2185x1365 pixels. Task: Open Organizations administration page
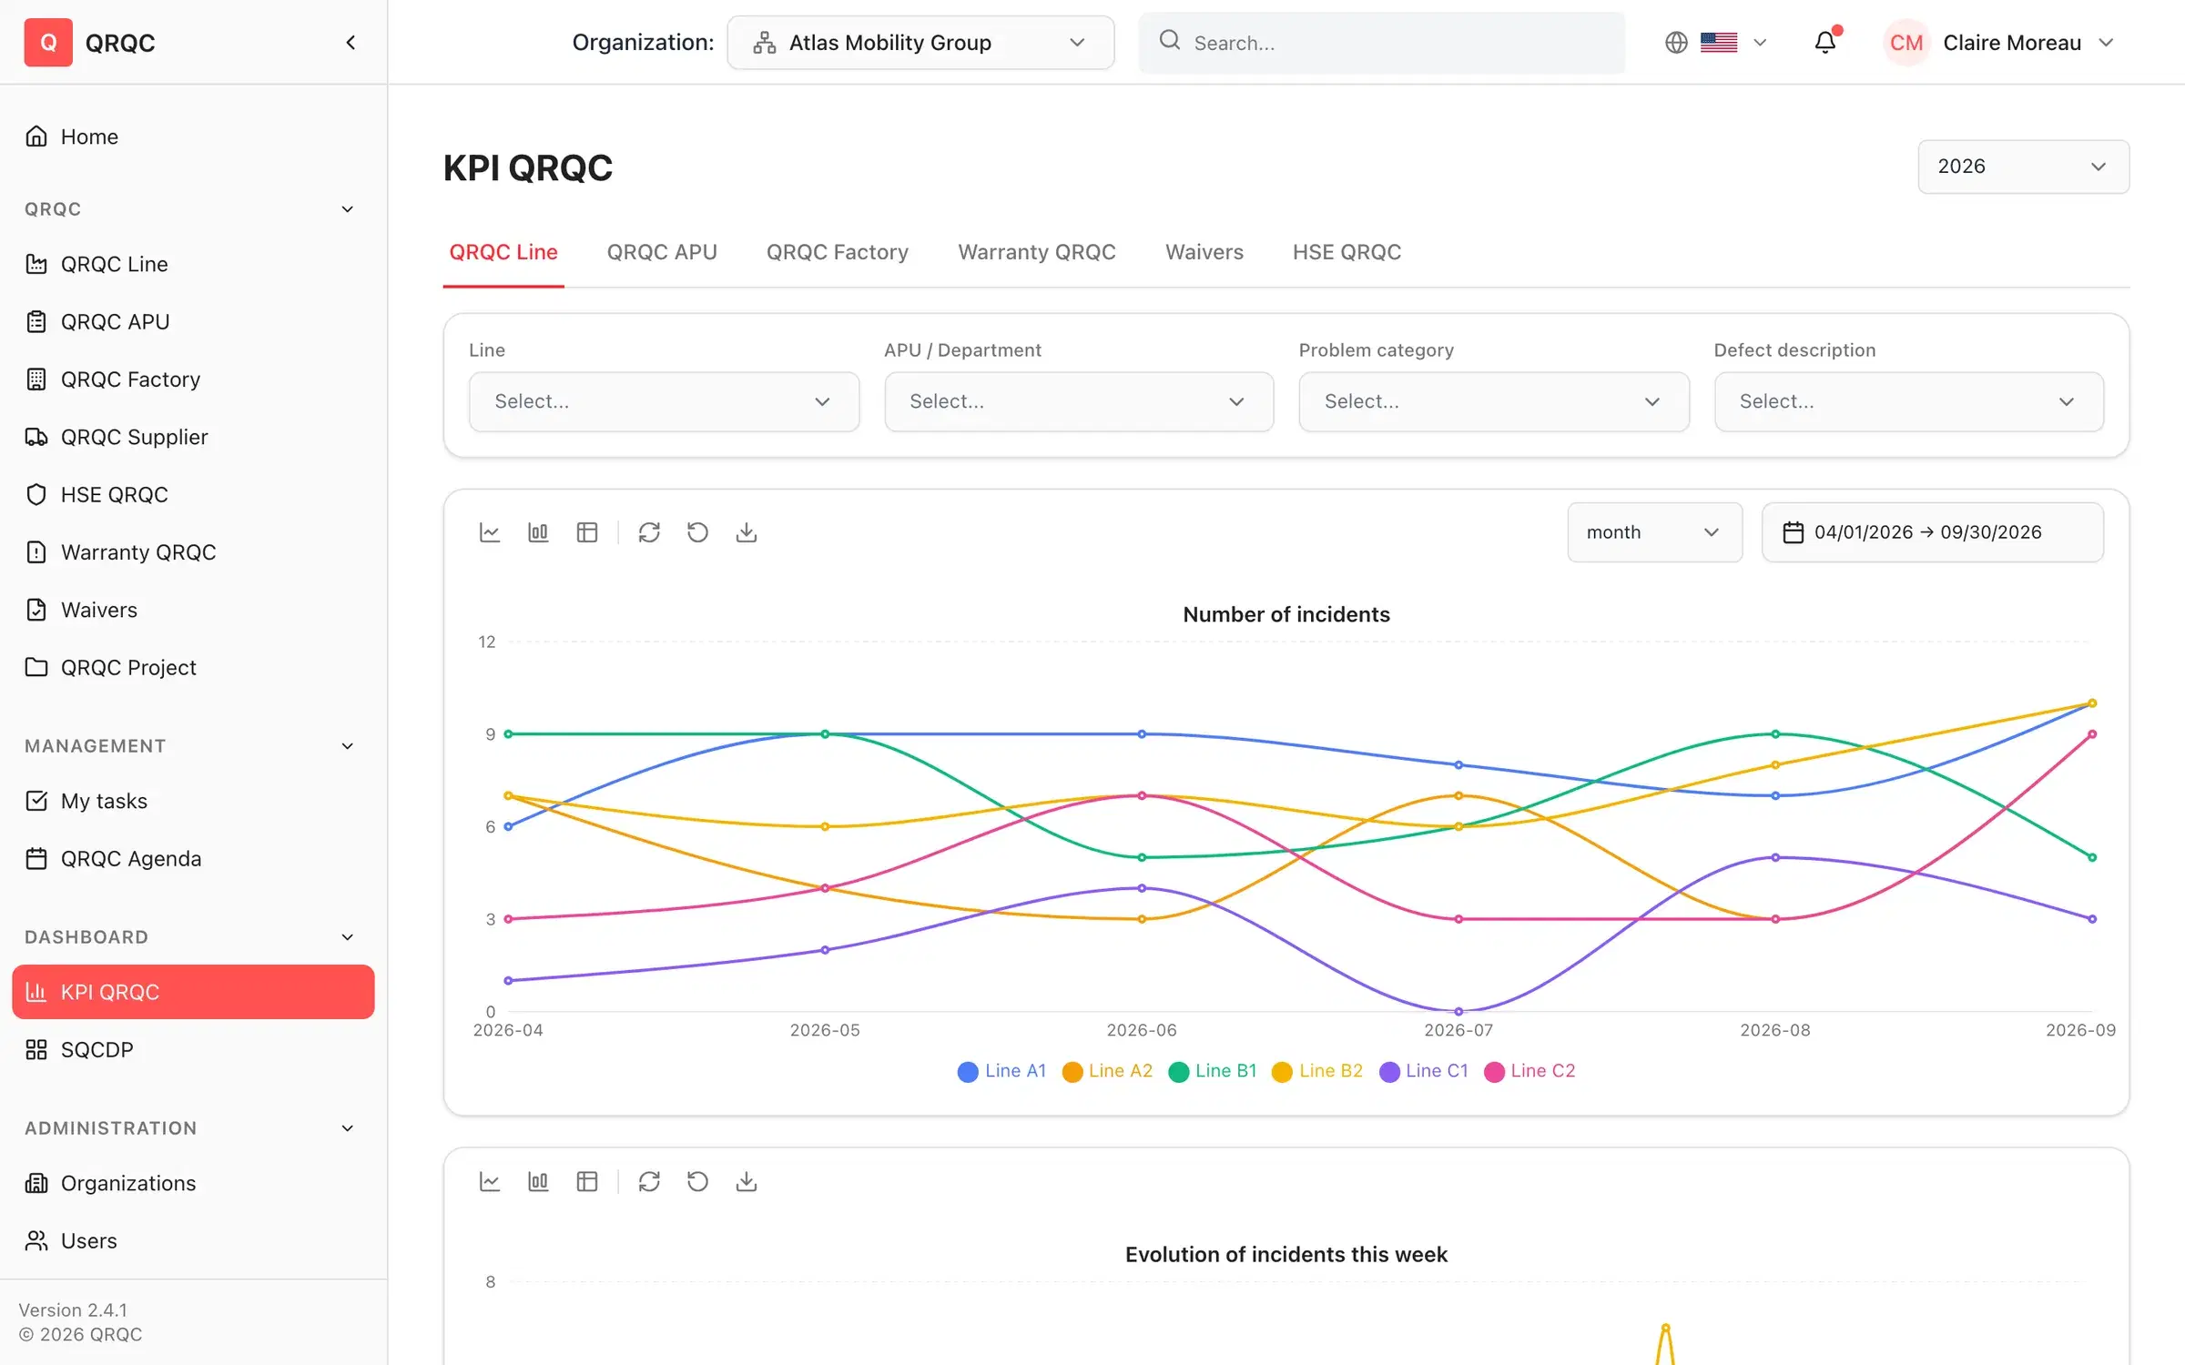193,1183
